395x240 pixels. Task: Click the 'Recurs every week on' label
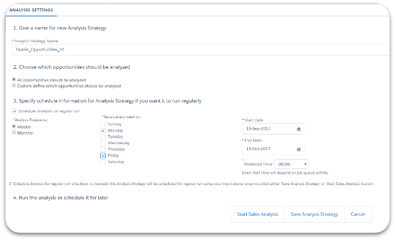pos(122,117)
